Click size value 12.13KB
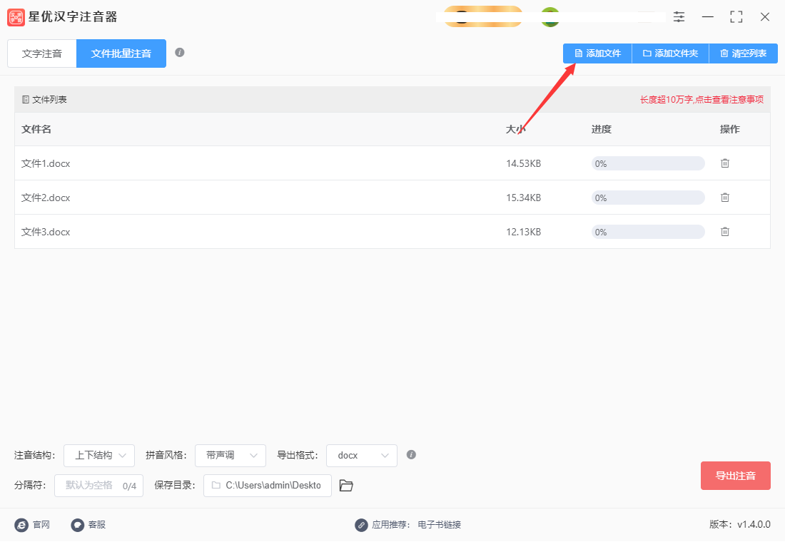 click(x=524, y=232)
